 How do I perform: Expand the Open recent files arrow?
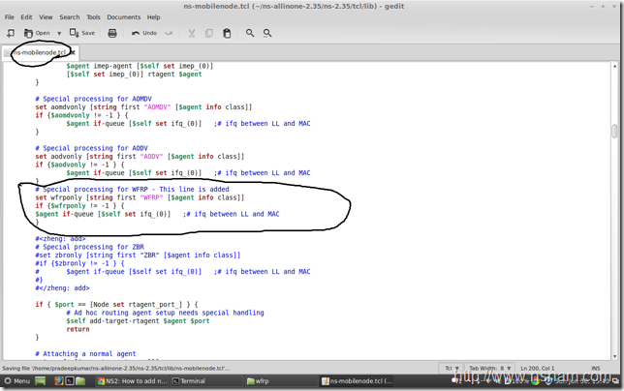click(x=59, y=33)
